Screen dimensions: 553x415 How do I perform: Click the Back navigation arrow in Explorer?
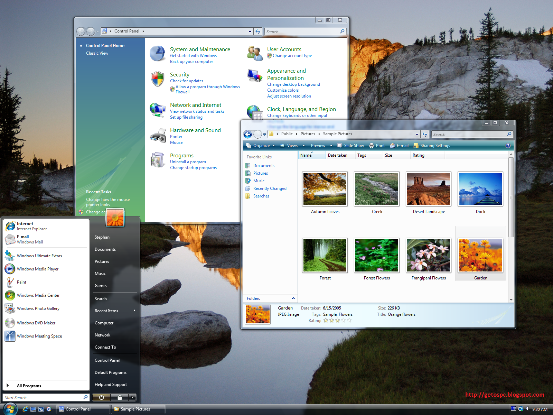click(x=247, y=134)
